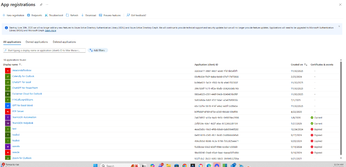Open the TeamGOV-Automation application

click(x=24, y=117)
